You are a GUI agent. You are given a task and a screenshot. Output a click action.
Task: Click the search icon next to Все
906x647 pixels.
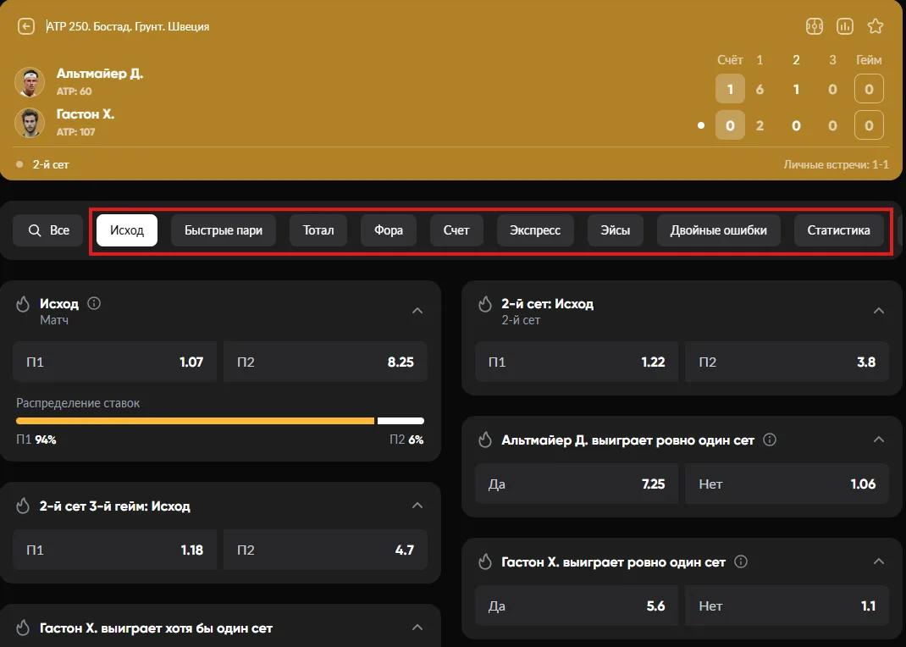35,230
